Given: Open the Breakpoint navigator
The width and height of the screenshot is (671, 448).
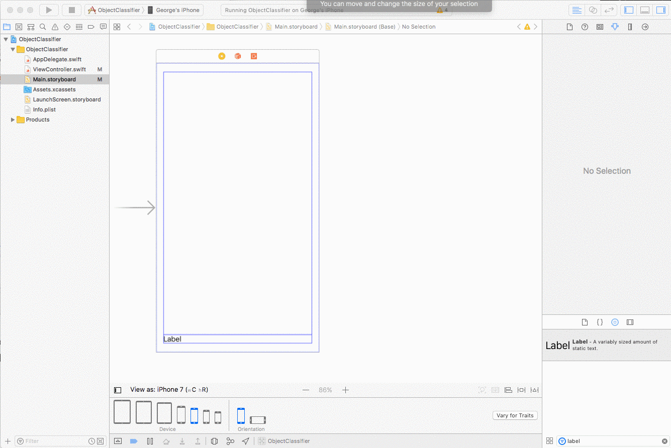Looking at the screenshot, I should (91, 27).
